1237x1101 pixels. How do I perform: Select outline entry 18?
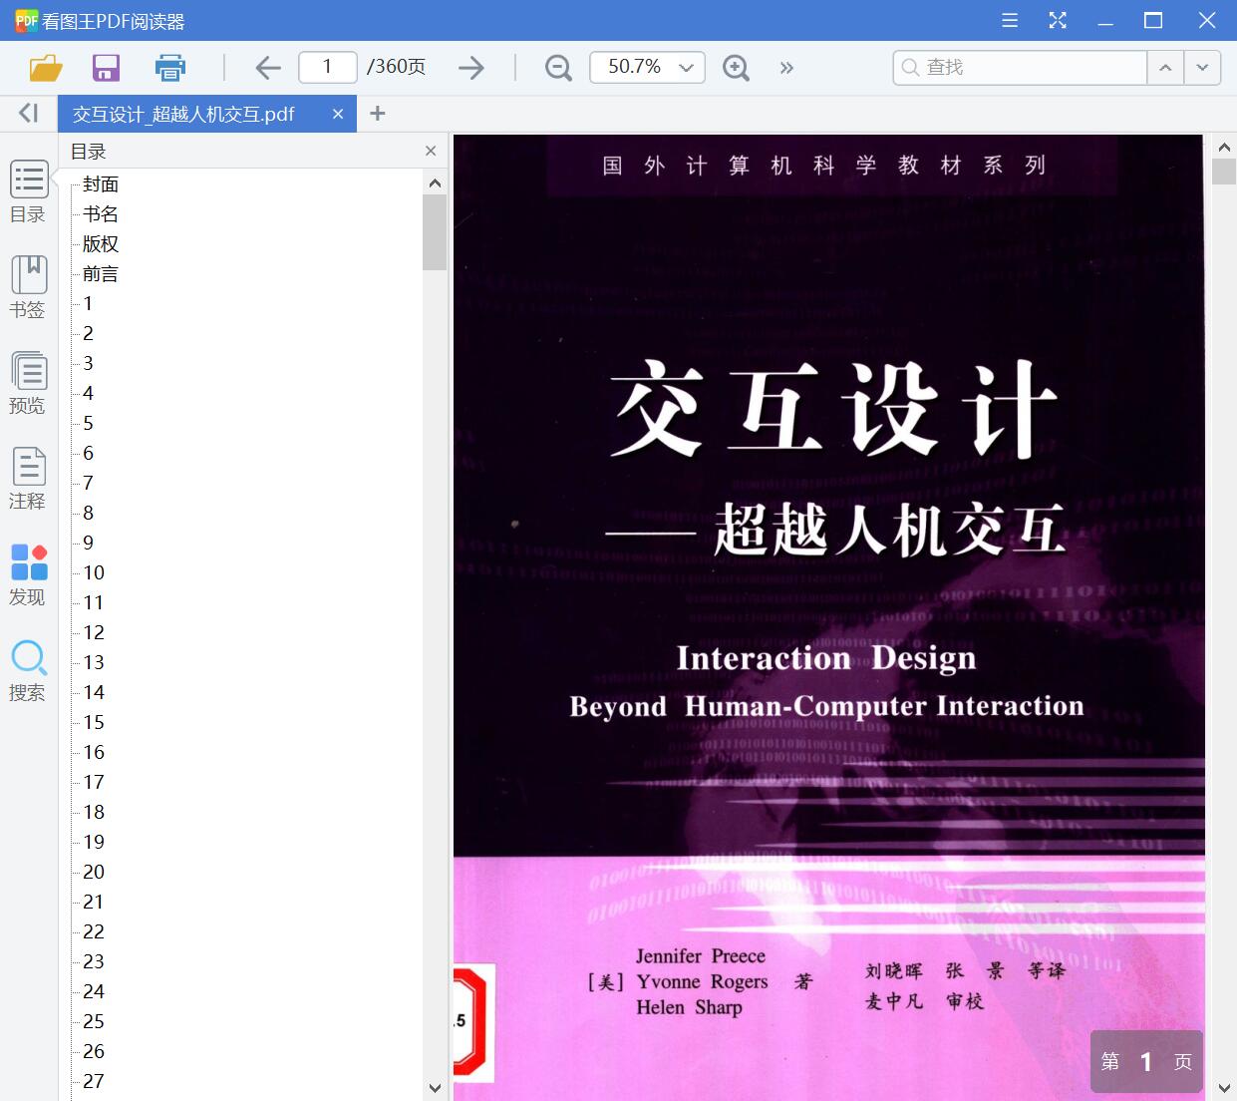pyautogui.click(x=94, y=813)
